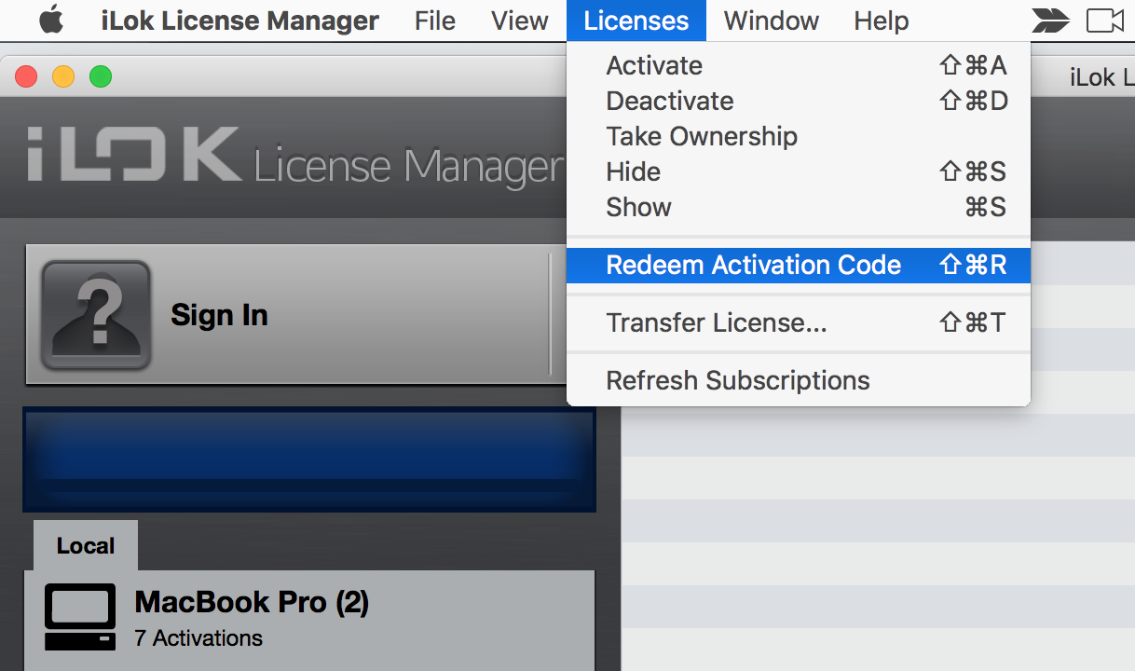1135x671 pixels.
Task: Close the open Licenses menu
Action: [x=636, y=21]
